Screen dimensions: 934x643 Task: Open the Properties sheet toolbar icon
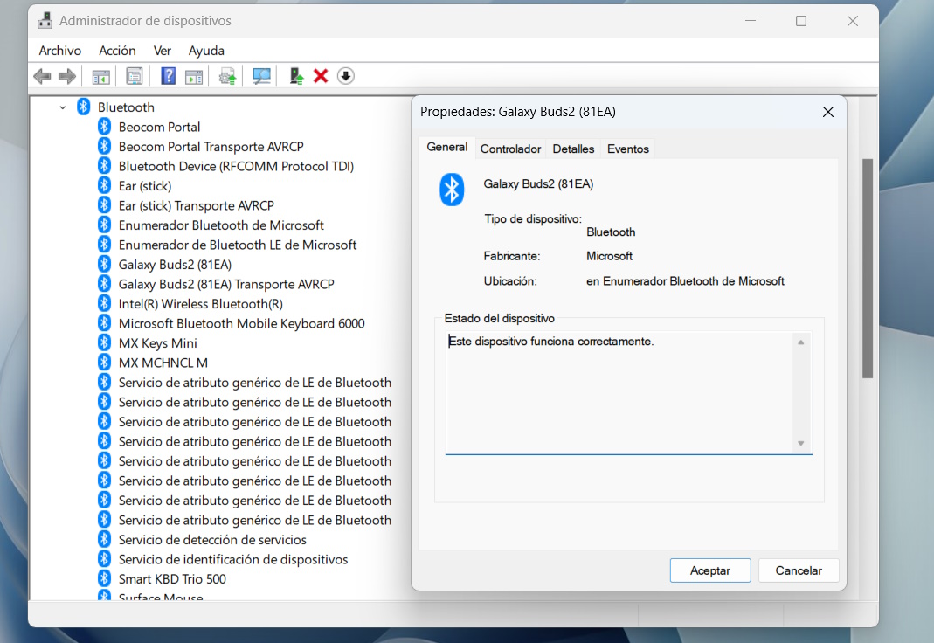(x=135, y=76)
